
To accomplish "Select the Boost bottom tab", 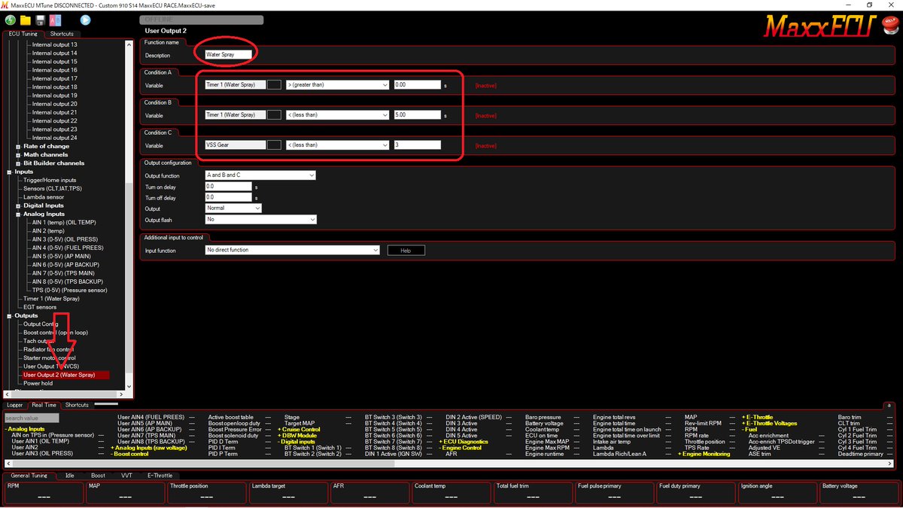I will tap(98, 476).
